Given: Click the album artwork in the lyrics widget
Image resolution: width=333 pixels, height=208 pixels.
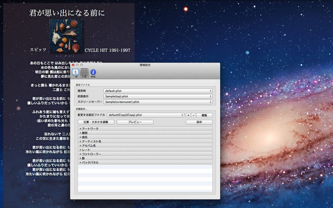Looking at the screenshot, I should coord(66,36).
